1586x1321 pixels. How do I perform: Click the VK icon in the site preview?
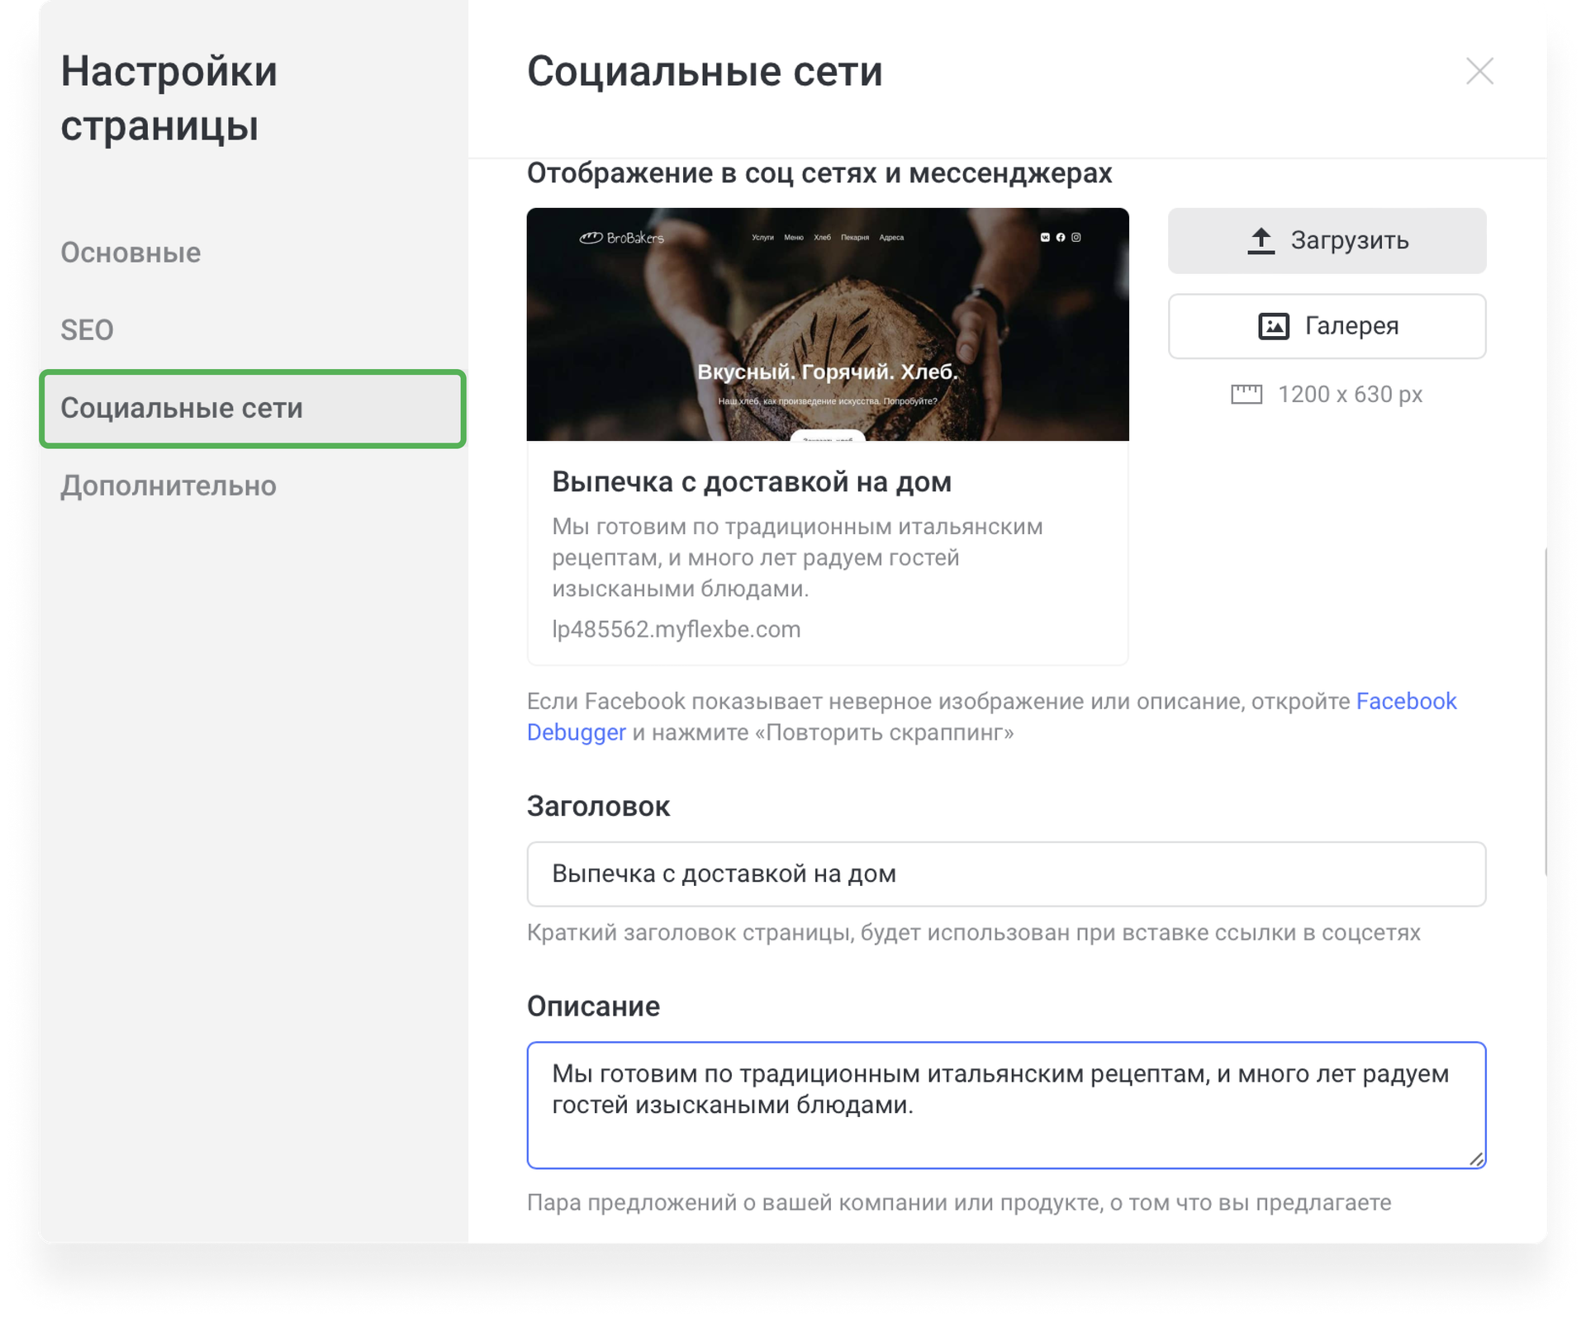[1046, 238]
